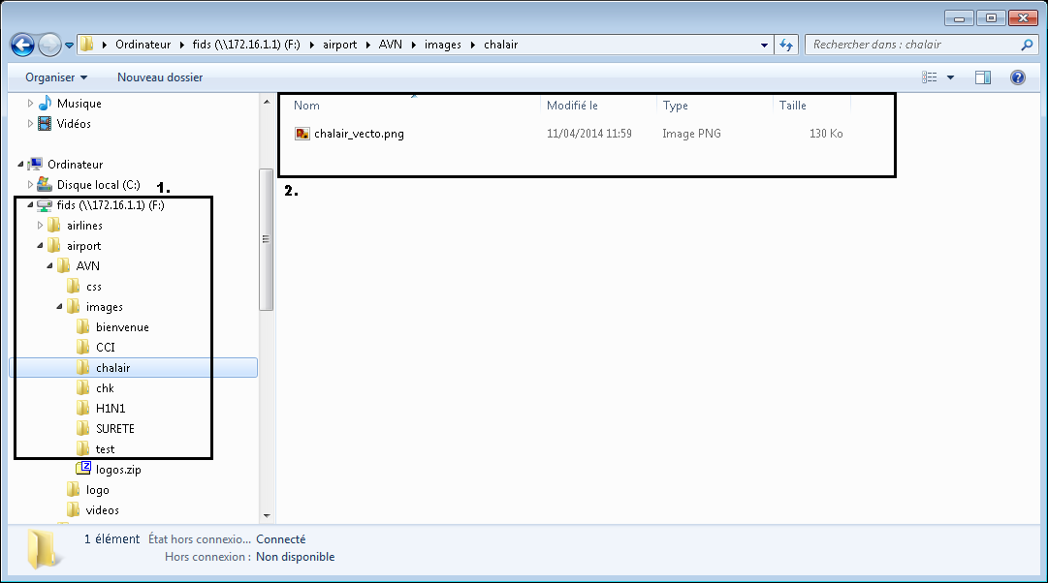
Task: Open the help question mark icon
Action: click(x=1017, y=77)
